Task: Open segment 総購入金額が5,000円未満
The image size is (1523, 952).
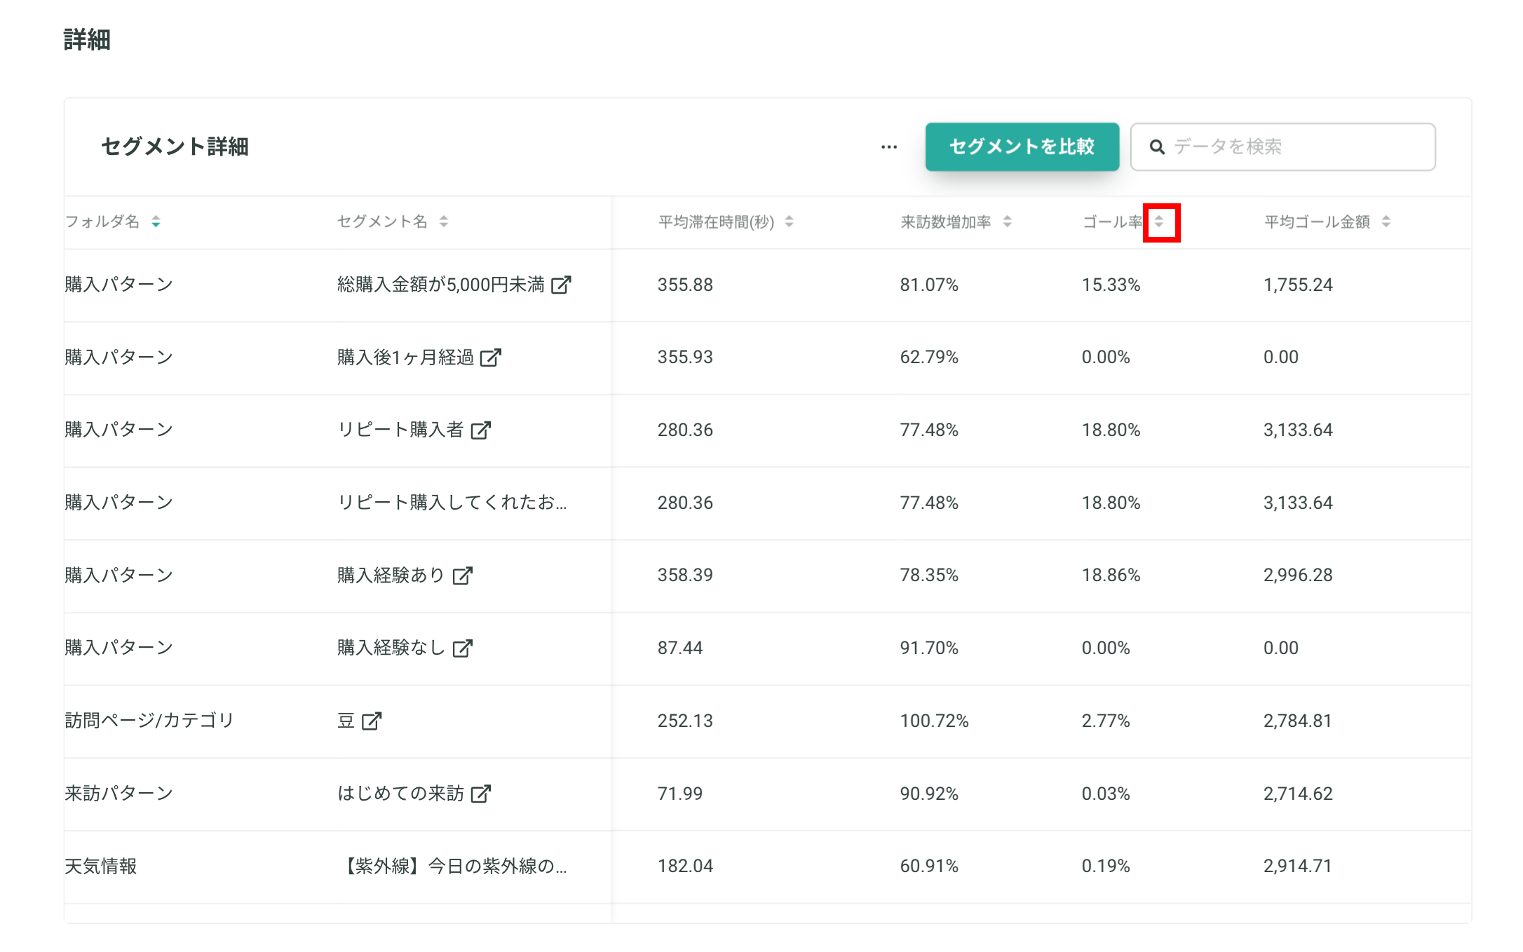Action: pyautogui.click(x=441, y=285)
